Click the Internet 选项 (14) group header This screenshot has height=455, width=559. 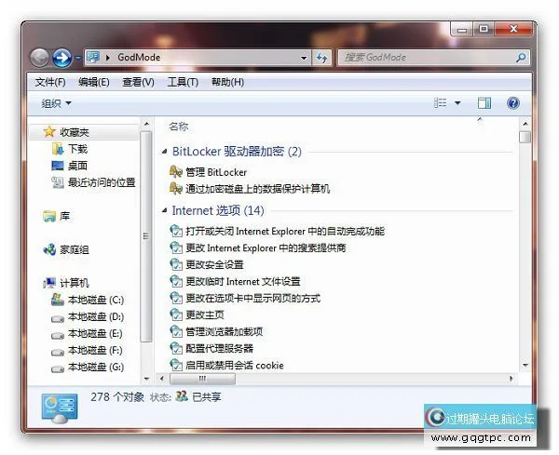coord(218,211)
